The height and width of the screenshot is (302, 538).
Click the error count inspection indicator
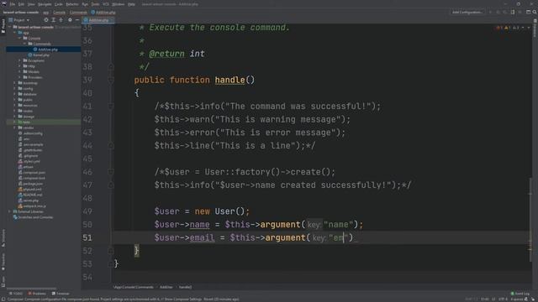(x=498, y=28)
